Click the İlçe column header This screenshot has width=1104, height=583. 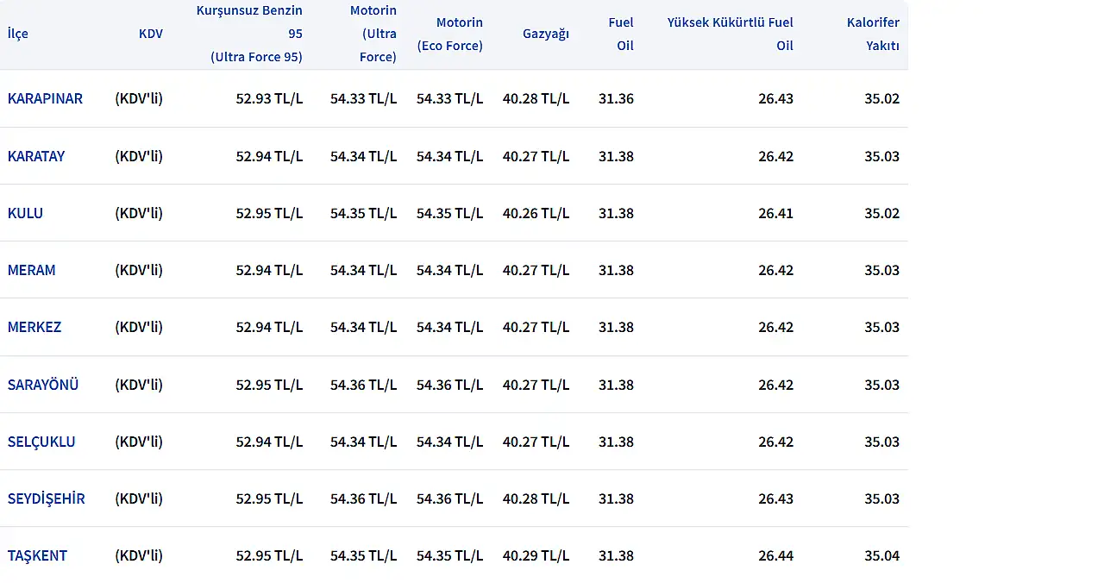pos(18,34)
